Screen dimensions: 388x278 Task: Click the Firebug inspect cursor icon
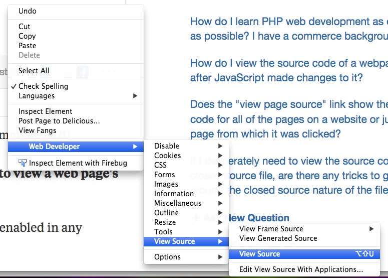pyautogui.click(x=23, y=163)
